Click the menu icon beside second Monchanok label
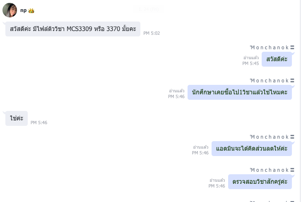This screenshot has width=301, height=202. 292,81
